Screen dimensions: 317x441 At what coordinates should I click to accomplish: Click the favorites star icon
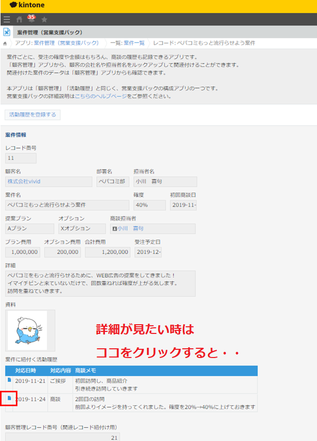coord(44,19)
